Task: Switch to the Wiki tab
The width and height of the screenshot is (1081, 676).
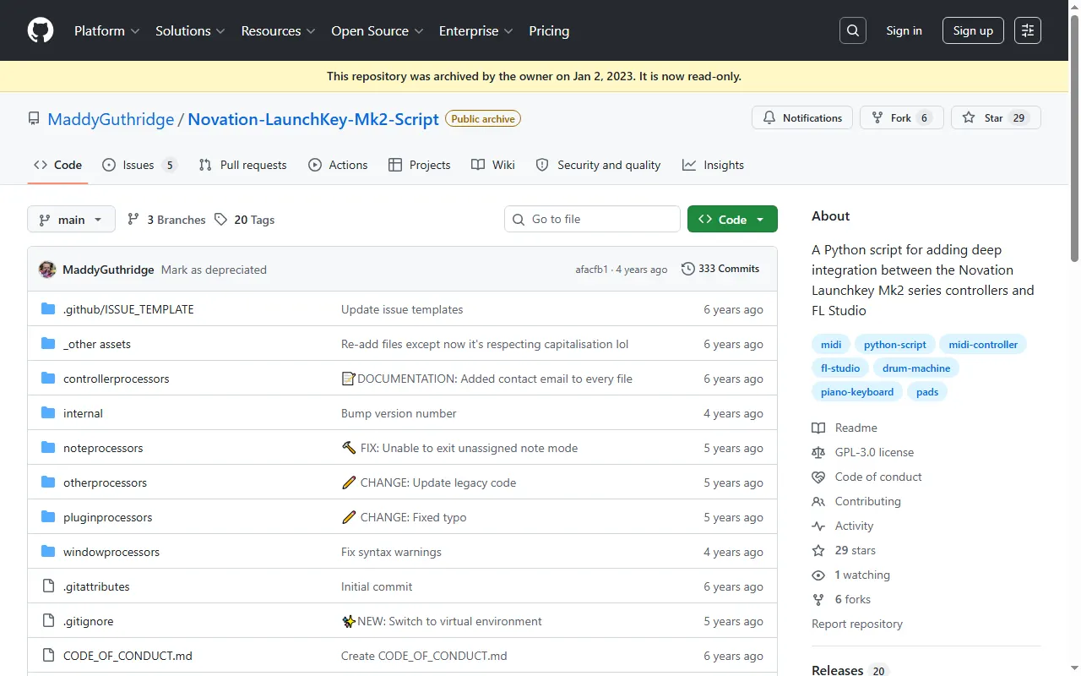Action: [x=493, y=165]
